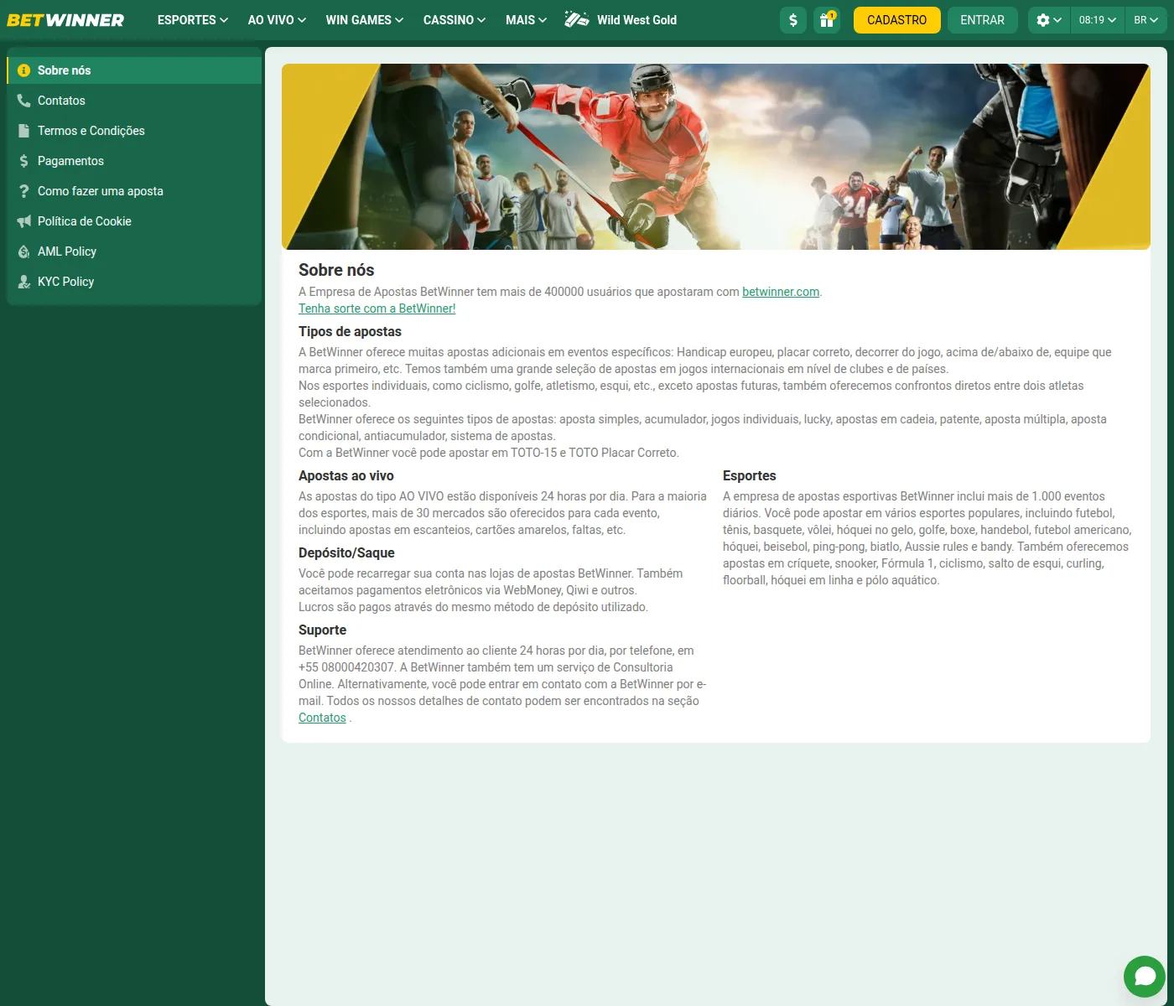Click the CADASTRO button
Screen dimensions: 1174x1006
[897, 20]
